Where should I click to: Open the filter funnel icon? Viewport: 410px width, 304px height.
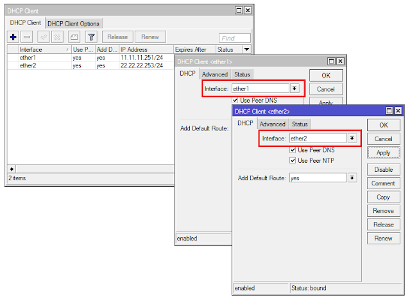pyautogui.click(x=91, y=37)
